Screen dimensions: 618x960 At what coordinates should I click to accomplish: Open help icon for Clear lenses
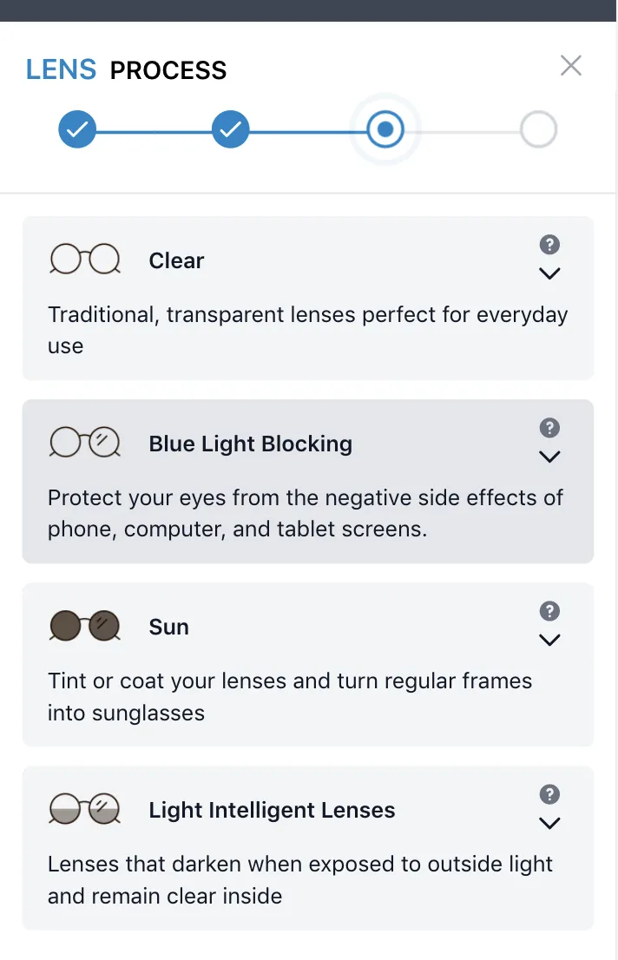coord(549,244)
